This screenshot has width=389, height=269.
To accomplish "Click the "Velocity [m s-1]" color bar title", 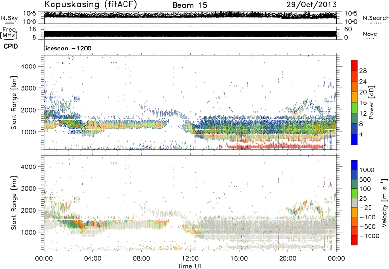I will tap(384, 202).
